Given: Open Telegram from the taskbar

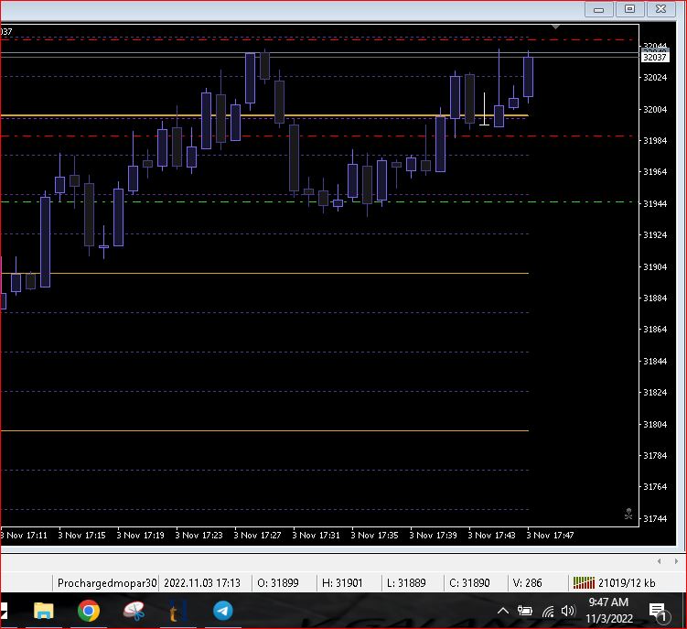Looking at the screenshot, I should pyautogui.click(x=222, y=611).
